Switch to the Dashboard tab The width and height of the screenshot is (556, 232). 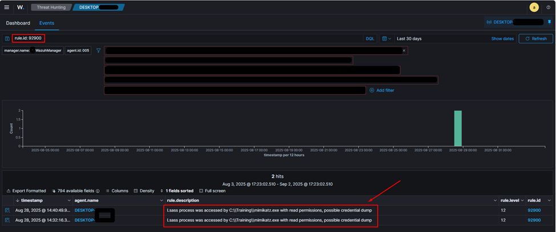pos(18,23)
